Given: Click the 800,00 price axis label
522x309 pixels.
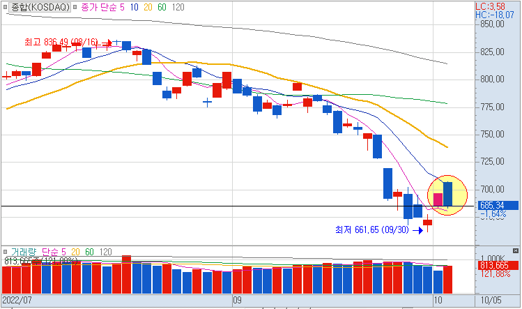Looking at the screenshot, I should pyautogui.click(x=492, y=80).
